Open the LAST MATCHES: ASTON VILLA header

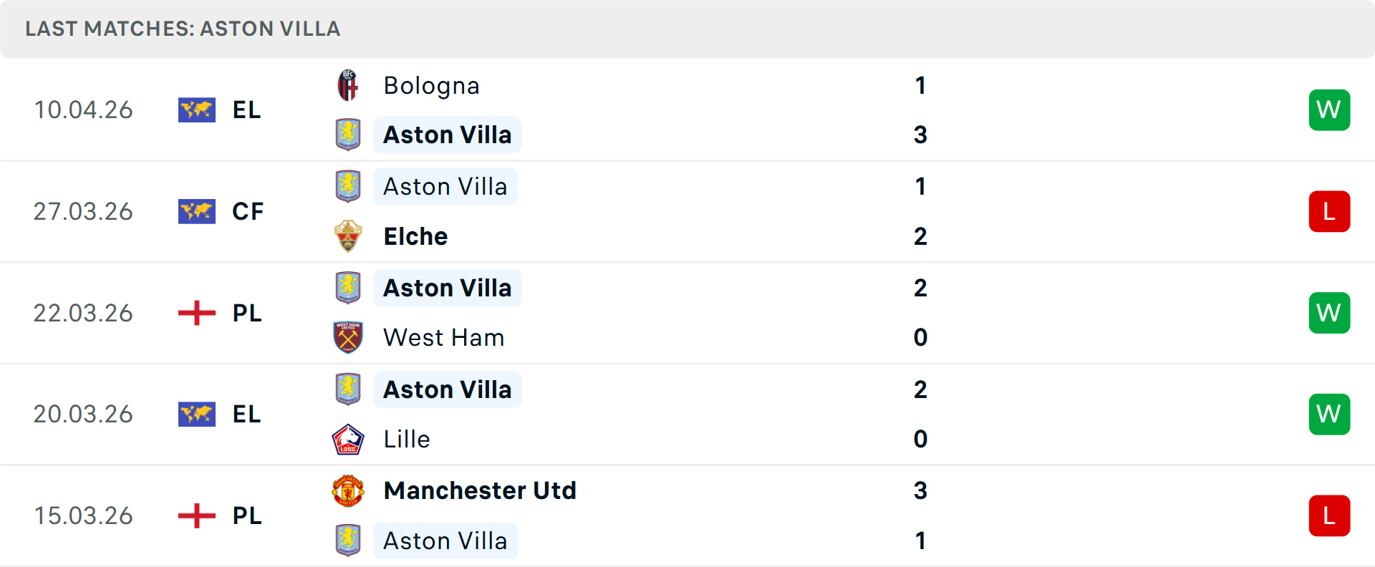(x=182, y=29)
